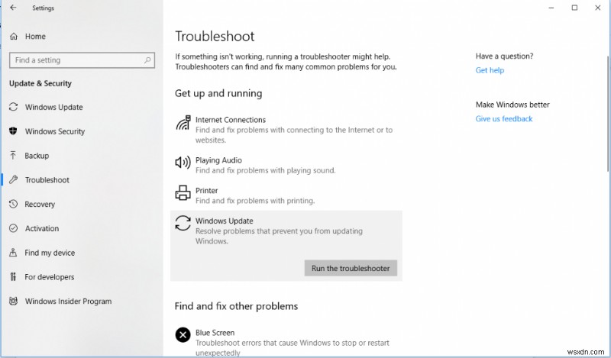Click the Windows Insider Program icon
The width and height of the screenshot is (611, 358).
point(13,301)
